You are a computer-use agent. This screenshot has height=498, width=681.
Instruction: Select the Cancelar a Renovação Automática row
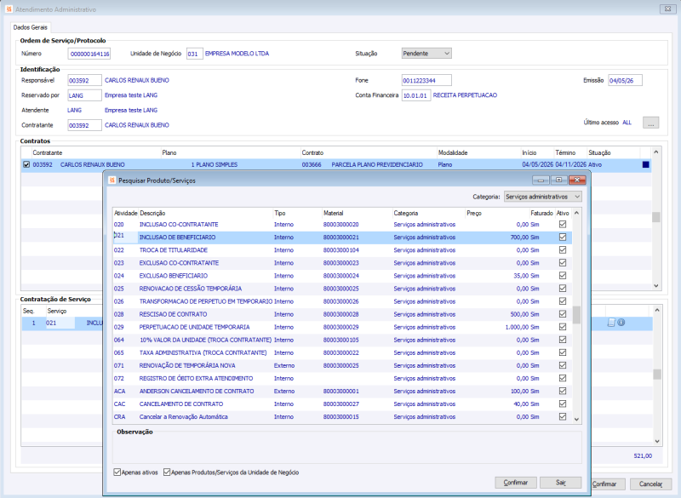342,416
